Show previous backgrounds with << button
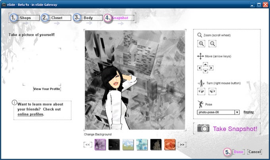Viewport: 270px width, 160px height. [88, 145]
